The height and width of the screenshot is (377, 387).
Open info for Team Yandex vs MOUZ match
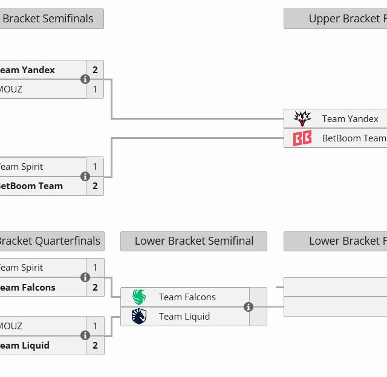[85, 79]
